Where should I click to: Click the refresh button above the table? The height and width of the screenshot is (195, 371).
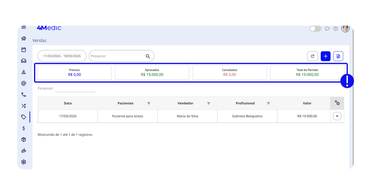(x=312, y=56)
